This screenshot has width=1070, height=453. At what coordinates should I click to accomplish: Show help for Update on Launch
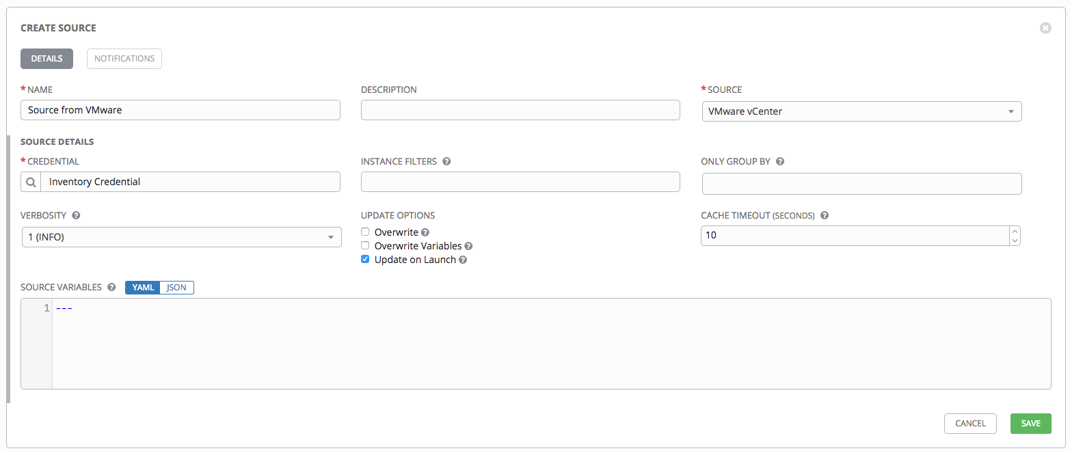click(463, 260)
